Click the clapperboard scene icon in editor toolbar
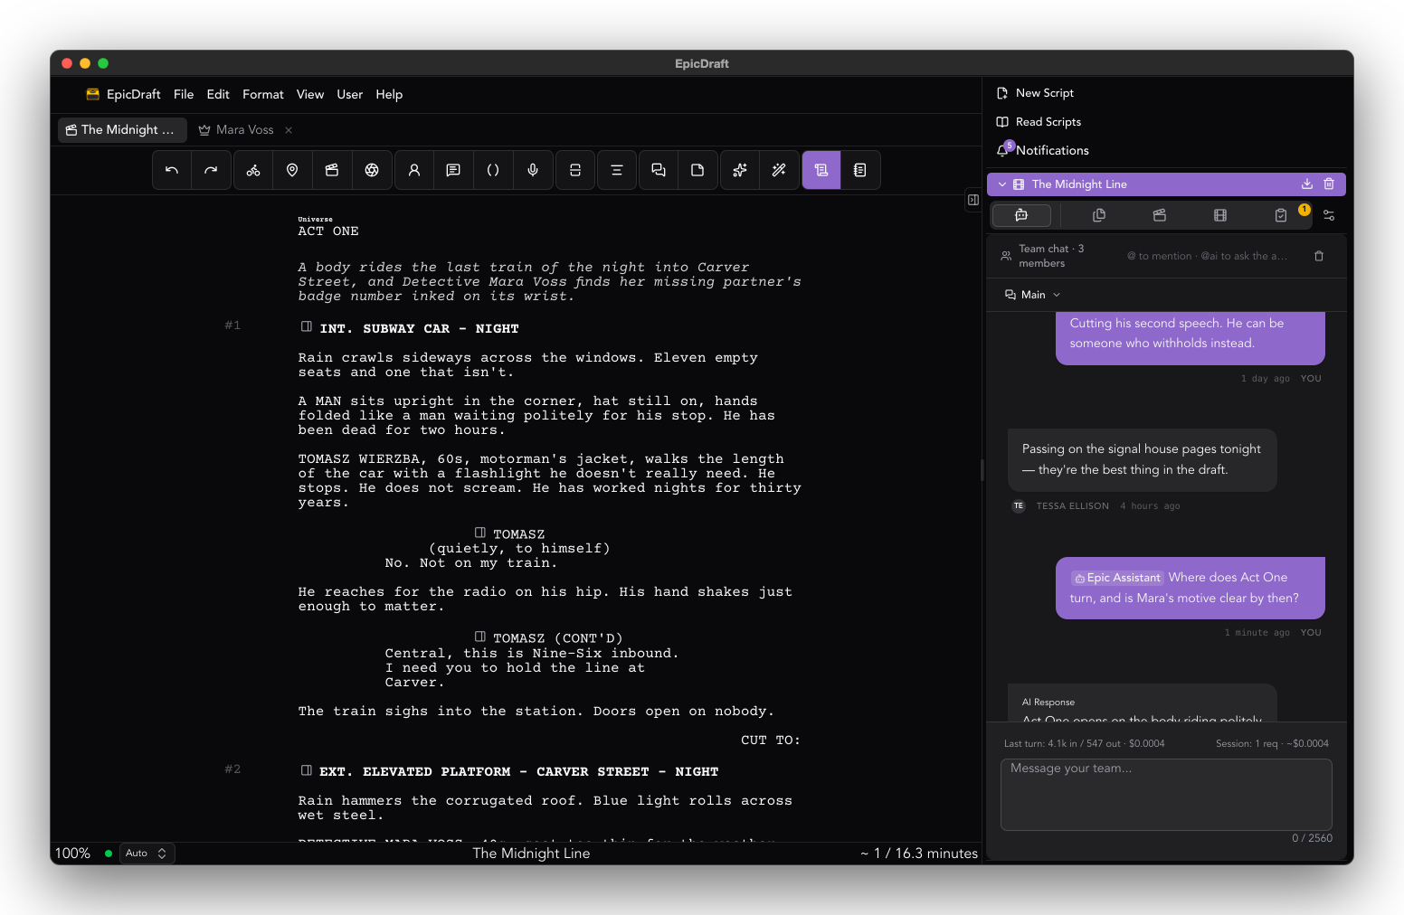The height and width of the screenshot is (915, 1404). coord(332,170)
